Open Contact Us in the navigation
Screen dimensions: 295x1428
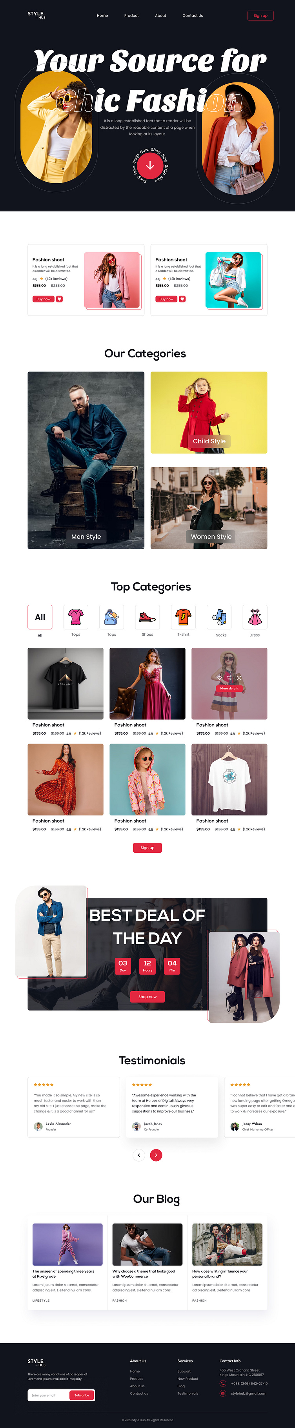point(192,16)
